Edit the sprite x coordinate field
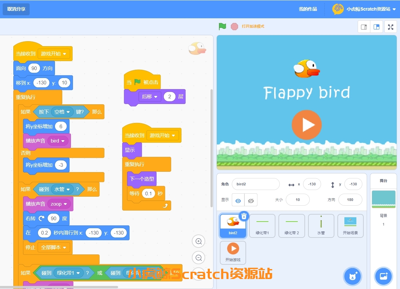Viewport: 400px width, 289px height. click(x=312, y=184)
